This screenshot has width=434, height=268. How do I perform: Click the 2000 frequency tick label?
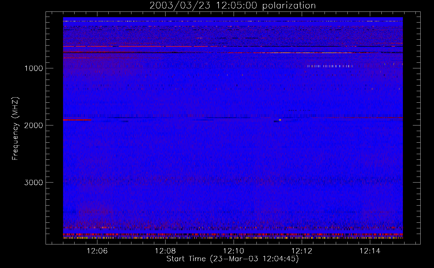(34, 125)
